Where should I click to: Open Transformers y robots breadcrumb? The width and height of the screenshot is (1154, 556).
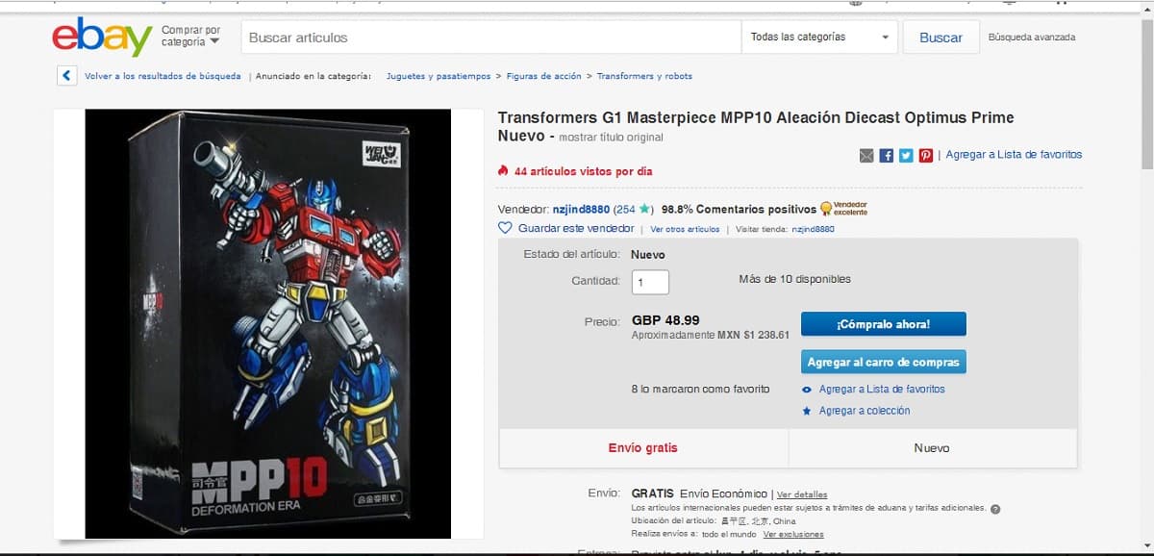tap(644, 76)
